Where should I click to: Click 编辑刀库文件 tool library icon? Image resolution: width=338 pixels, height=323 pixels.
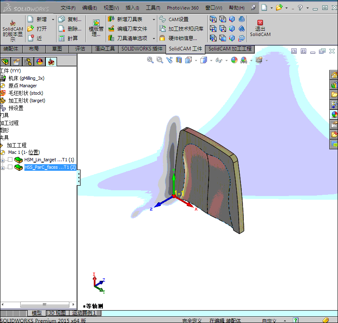[x=111, y=29]
